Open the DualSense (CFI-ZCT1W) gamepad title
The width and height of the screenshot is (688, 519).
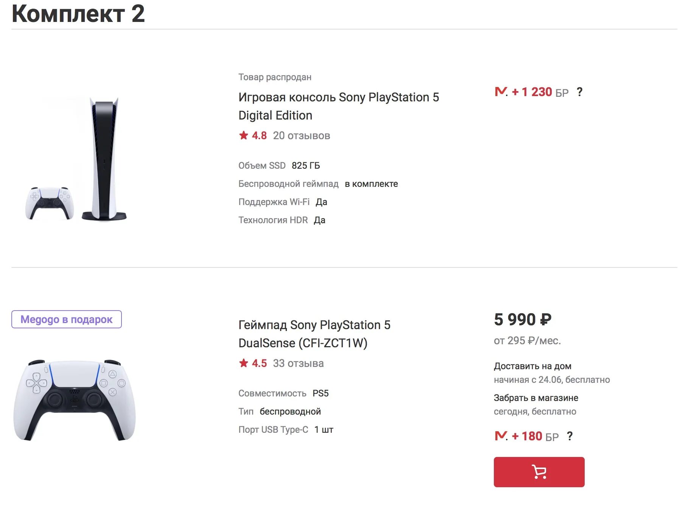click(314, 334)
